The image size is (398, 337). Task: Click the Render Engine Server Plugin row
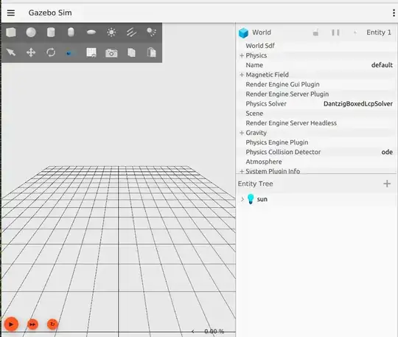(x=317, y=94)
